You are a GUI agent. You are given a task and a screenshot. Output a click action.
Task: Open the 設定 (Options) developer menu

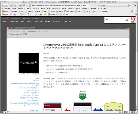[x=94, y=11]
